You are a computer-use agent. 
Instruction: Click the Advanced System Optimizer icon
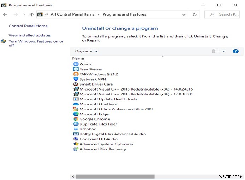[x=76, y=144]
